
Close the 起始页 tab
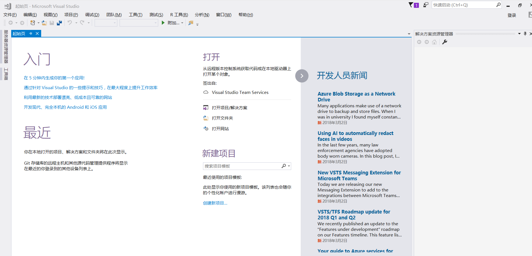pyautogui.click(x=37, y=34)
